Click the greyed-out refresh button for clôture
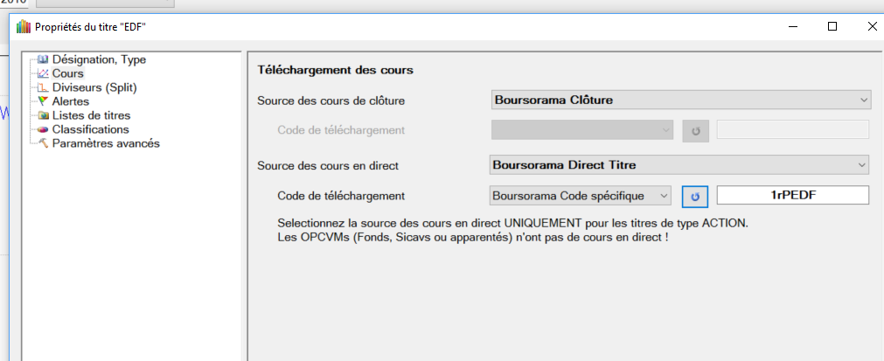 pyautogui.click(x=695, y=131)
